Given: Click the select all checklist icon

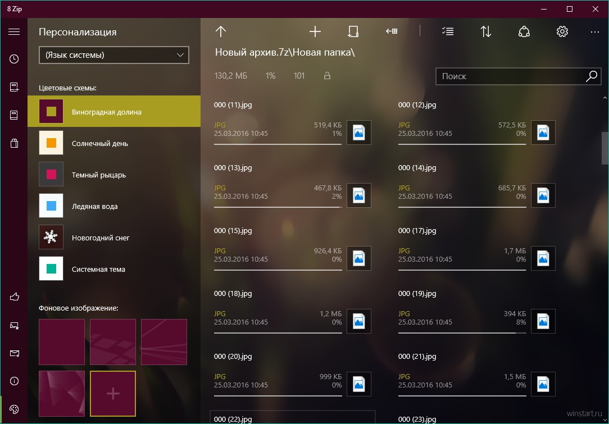Looking at the screenshot, I should coord(448,31).
